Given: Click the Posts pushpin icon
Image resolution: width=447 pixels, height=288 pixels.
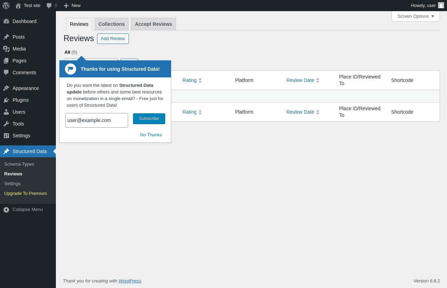Looking at the screenshot, I should coord(6,37).
